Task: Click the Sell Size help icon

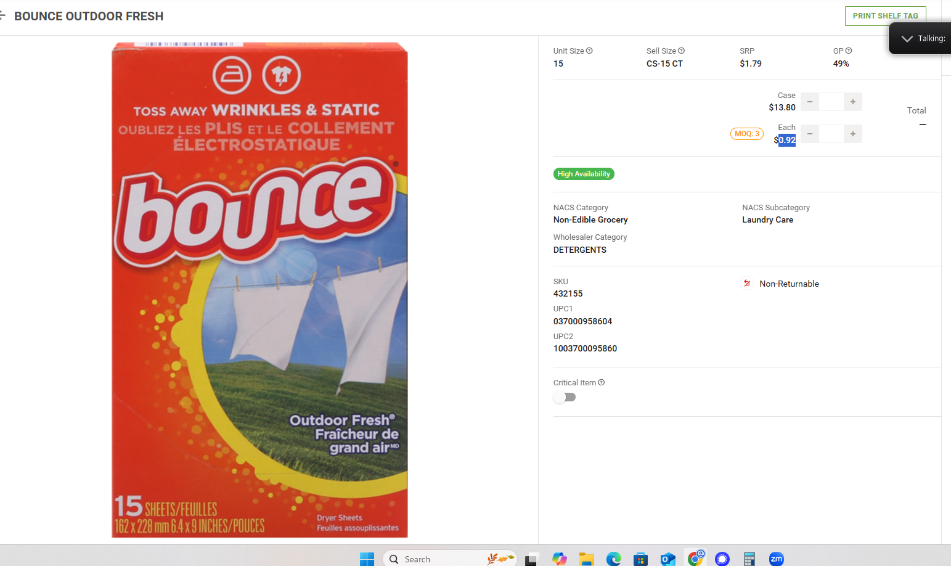Action: 681,51
